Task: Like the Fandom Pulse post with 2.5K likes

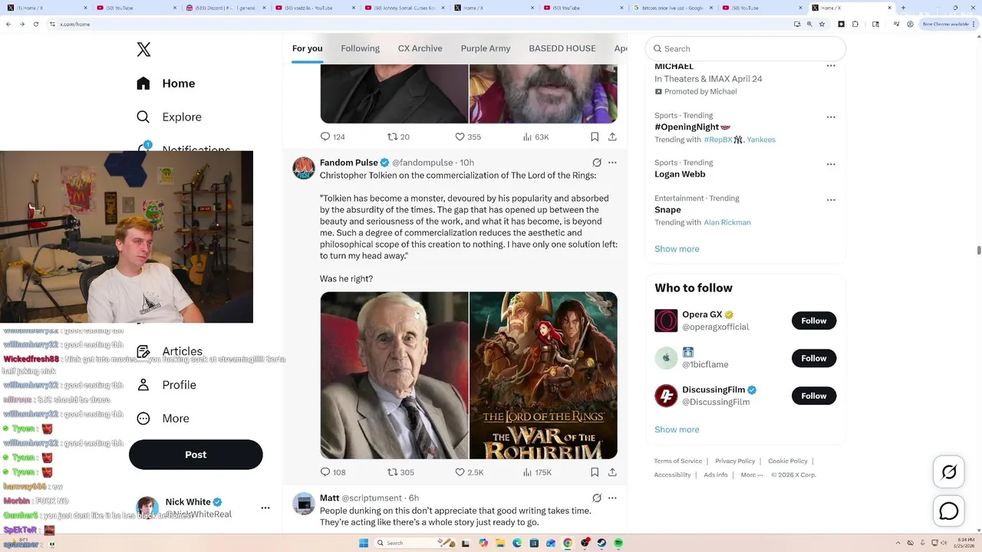Action: [x=469, y=472]
